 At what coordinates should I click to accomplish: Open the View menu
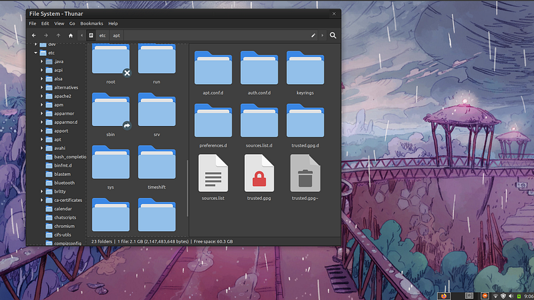pyautogui.click(x=59, y=23)
